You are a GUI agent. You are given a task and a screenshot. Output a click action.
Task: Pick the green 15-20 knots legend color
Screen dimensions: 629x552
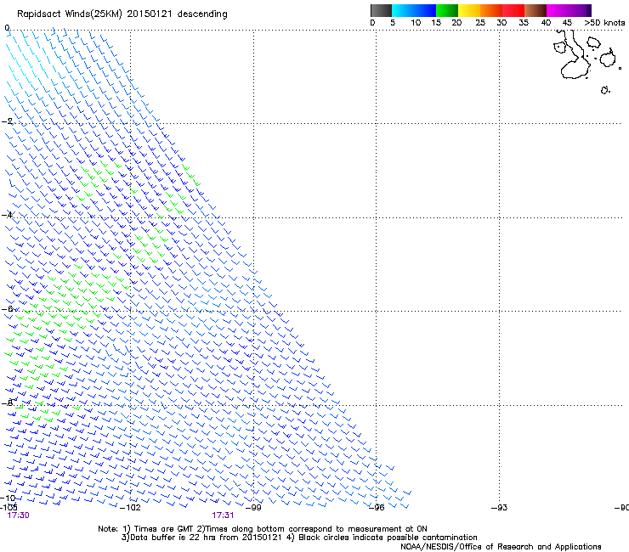447,10
